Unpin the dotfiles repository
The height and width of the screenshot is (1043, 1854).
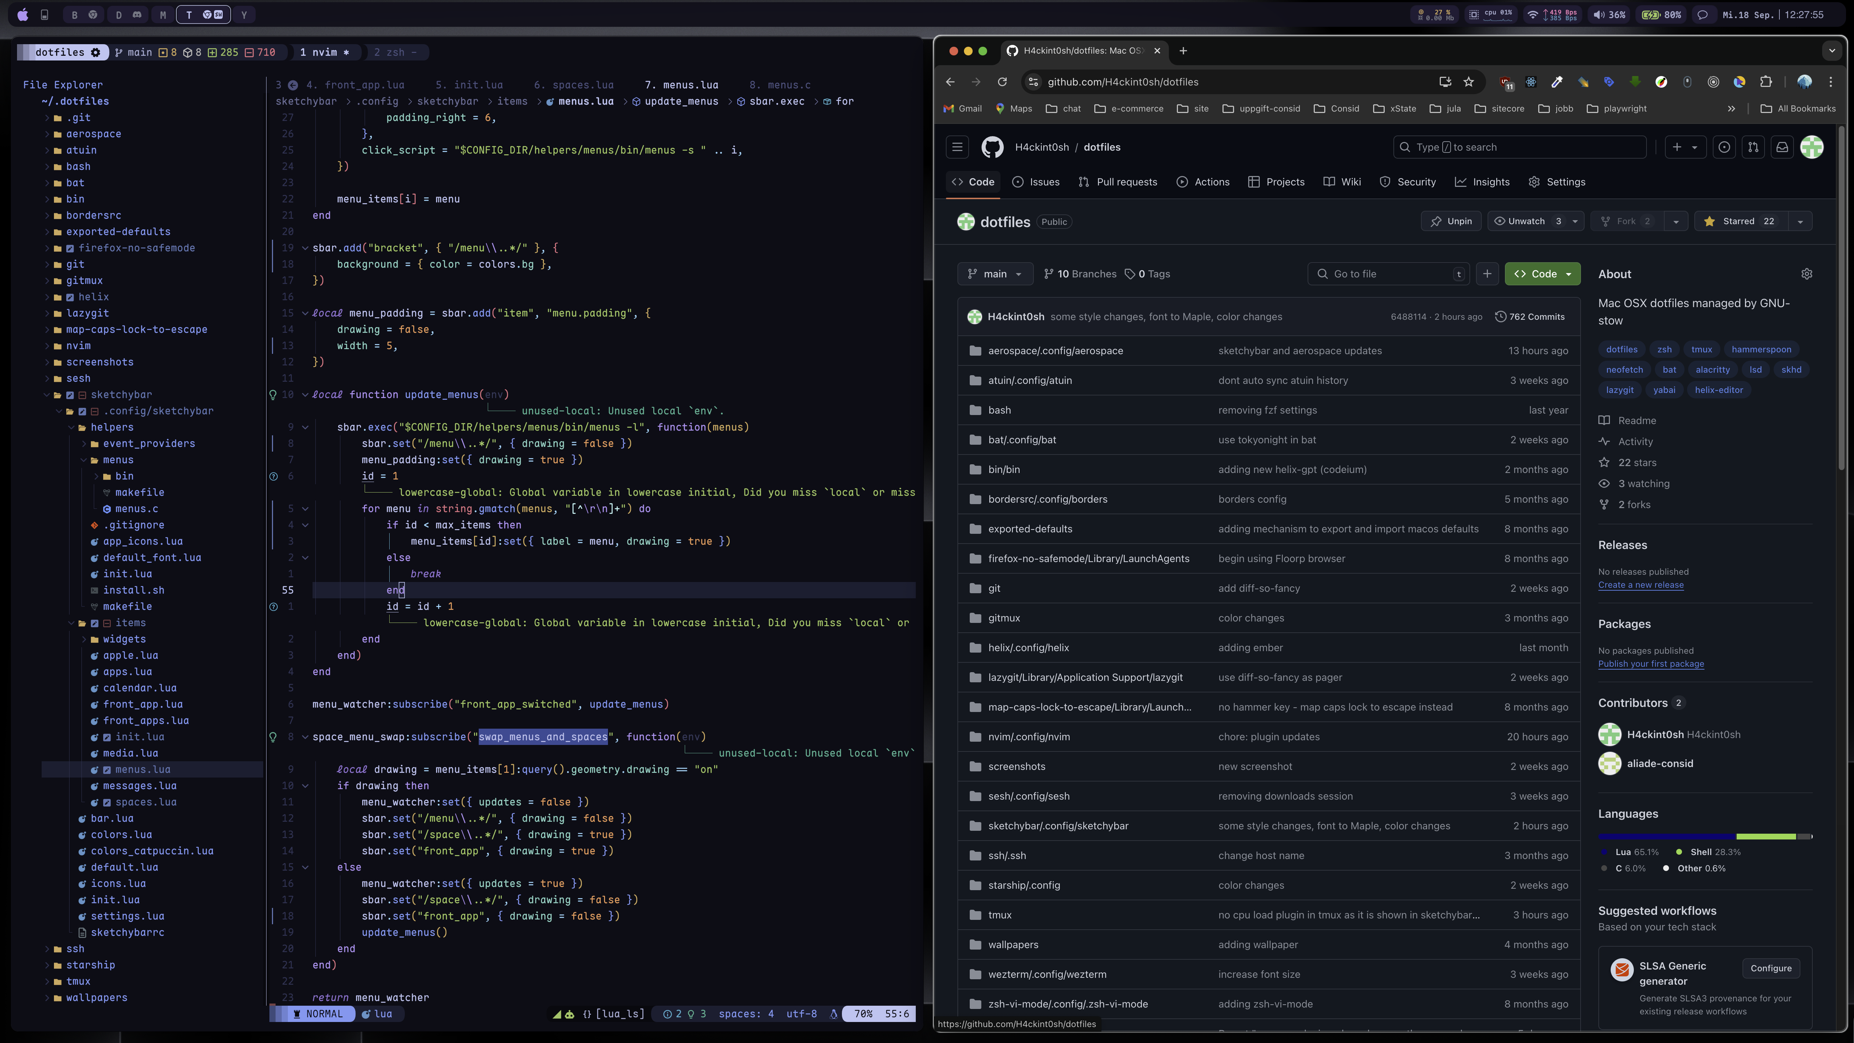(x=1451, y=221)
